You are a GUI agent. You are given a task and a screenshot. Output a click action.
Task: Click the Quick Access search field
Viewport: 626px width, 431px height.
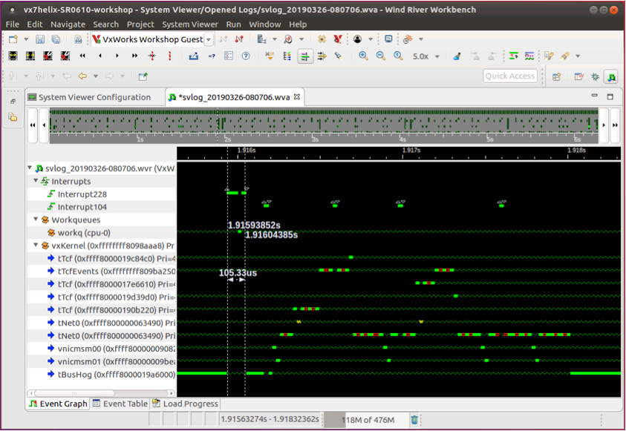[x=510, y=76]
